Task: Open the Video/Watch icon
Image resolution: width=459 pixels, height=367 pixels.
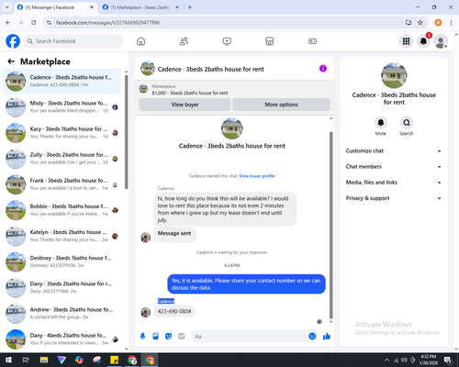Action: click(227, 41)
